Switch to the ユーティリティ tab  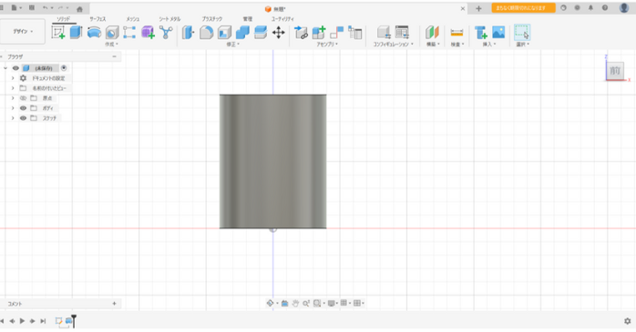282,19
